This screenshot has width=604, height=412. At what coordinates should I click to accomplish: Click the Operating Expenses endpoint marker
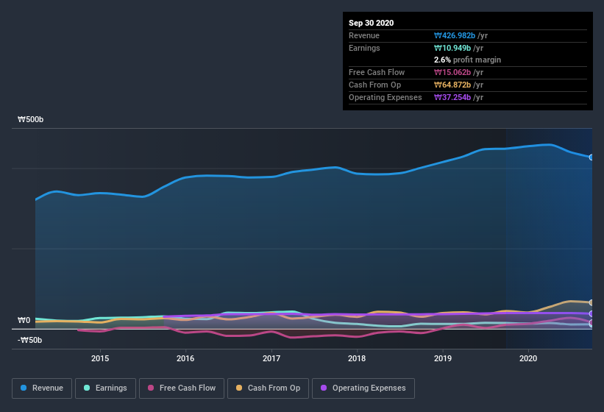591,314
